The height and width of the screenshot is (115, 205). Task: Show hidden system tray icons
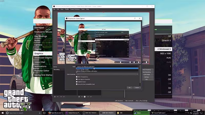click(188, 113)
